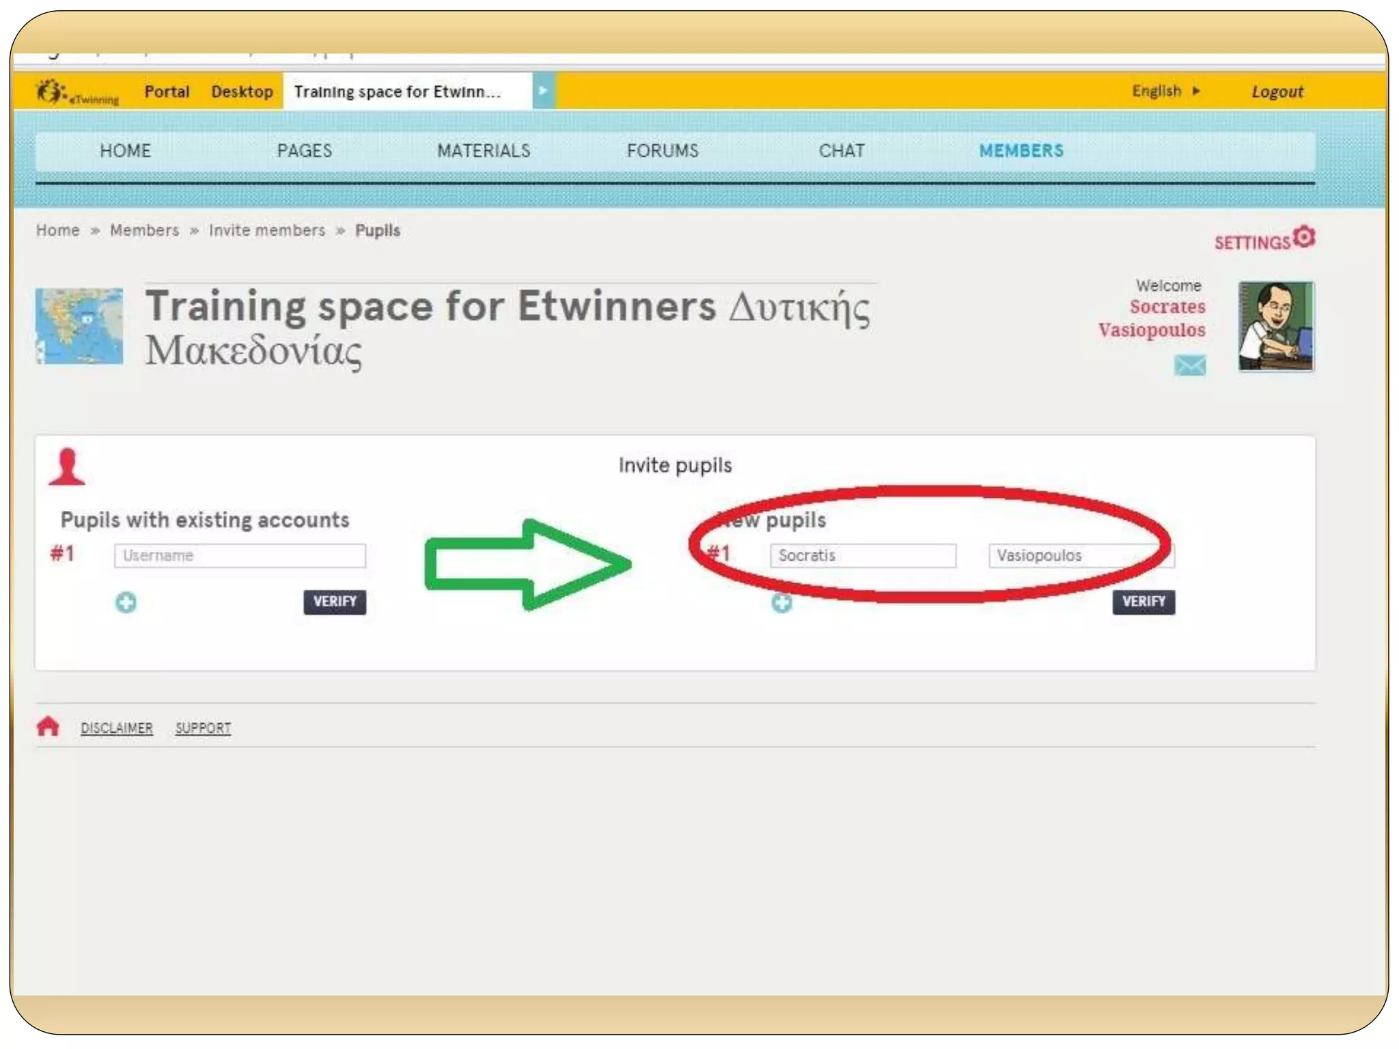Click the red home icon in footer
This screenshot has width=1399, height=1049.
[x=48, y=727]
